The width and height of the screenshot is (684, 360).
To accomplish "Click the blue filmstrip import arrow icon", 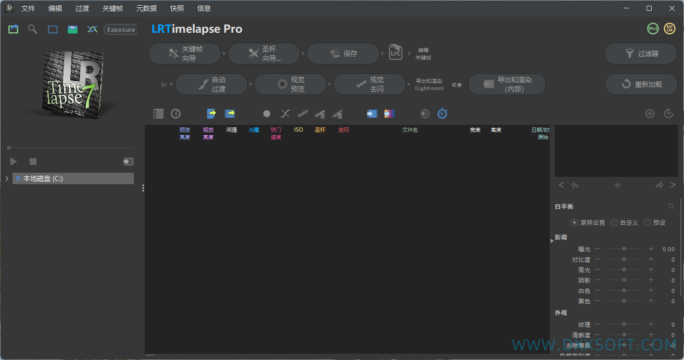I will coord(372,113).
